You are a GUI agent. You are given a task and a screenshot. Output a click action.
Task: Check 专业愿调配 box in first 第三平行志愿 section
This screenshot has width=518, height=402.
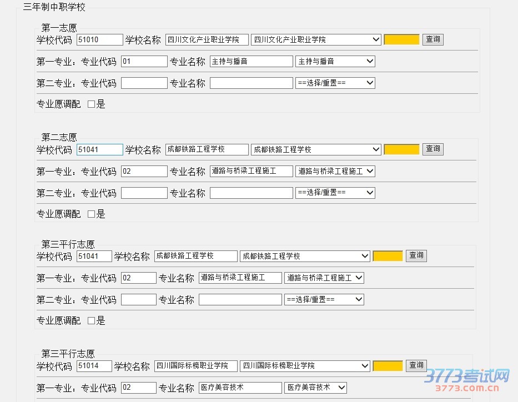[92, 321]
